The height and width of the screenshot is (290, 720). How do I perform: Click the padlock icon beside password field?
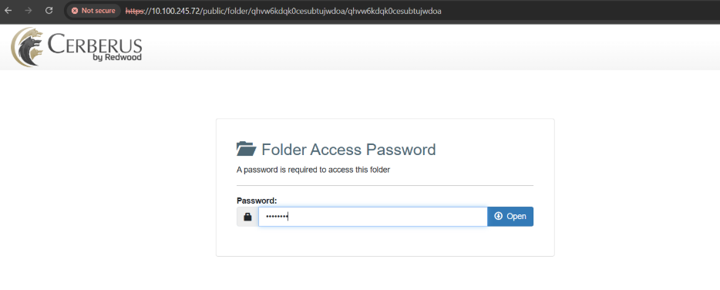point(247,217)
